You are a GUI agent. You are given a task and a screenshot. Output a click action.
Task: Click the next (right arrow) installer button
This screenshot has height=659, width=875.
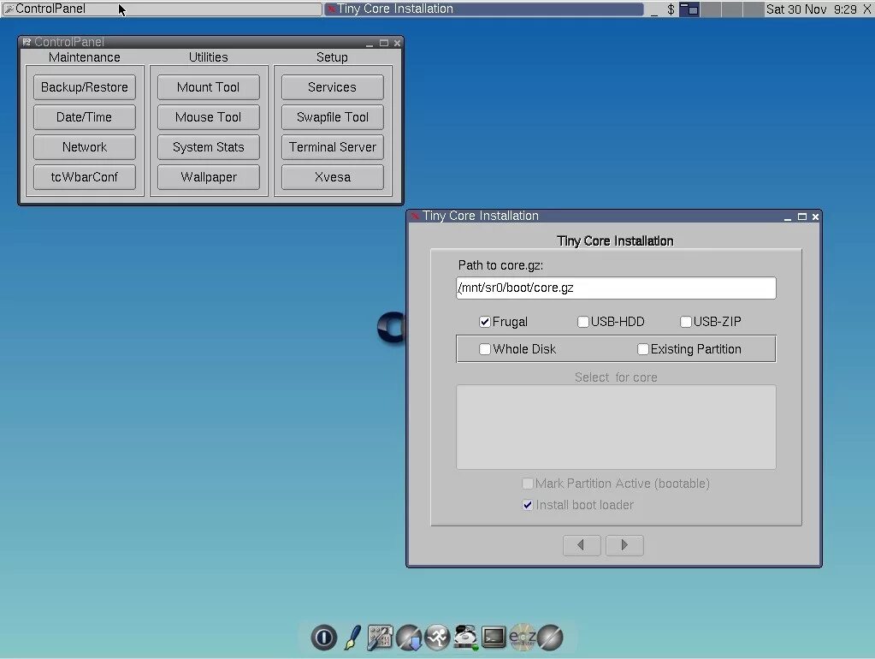coord(624,545)
